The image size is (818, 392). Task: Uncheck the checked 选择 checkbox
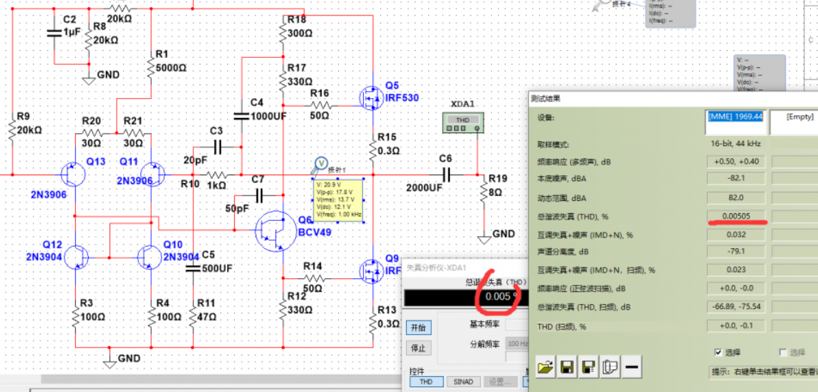[x=718, y=352]
